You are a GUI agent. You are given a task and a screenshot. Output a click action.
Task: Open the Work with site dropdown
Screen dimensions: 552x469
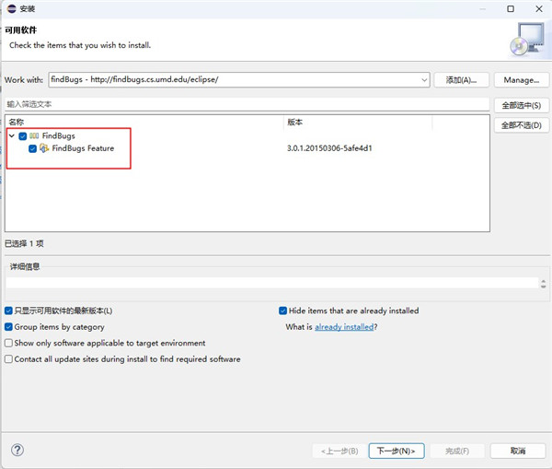[424, 79]
